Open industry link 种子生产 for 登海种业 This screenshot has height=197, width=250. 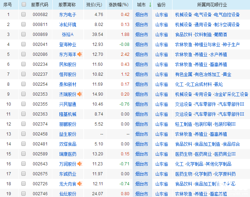click(x=231, y=45)
